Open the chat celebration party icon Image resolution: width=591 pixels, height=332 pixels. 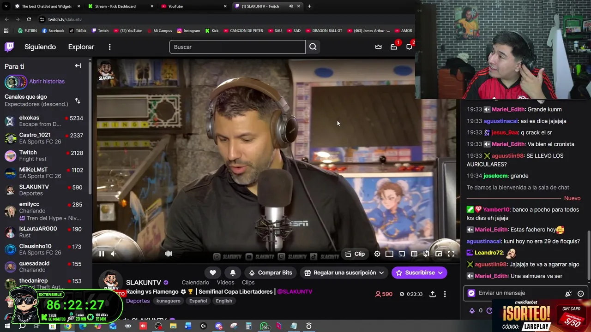pyautogui.click(x=568, y=293)
